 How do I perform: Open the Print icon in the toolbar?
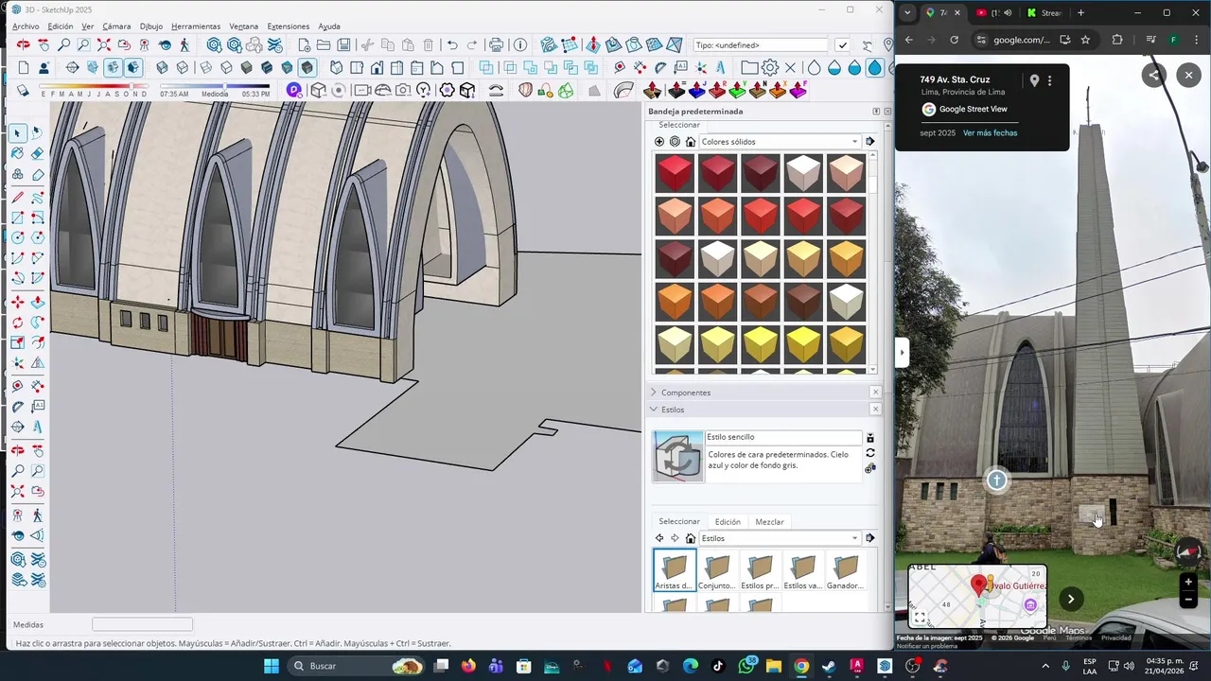(496, 44)
